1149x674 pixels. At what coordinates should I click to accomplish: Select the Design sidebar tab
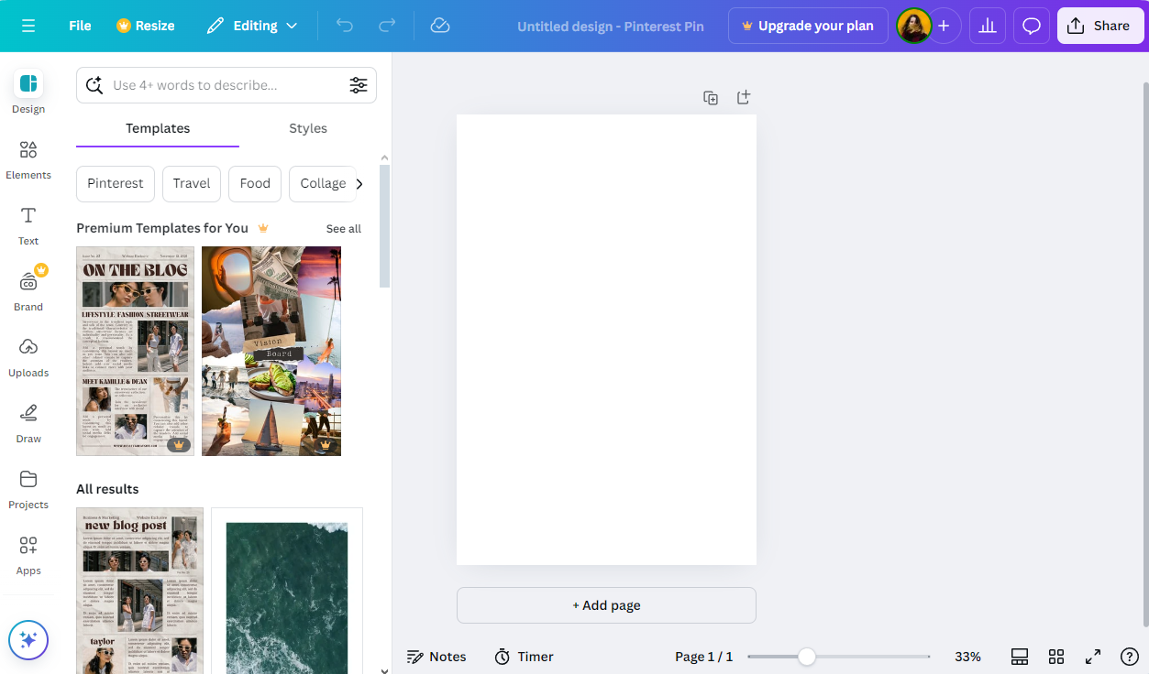click(28, 92)
